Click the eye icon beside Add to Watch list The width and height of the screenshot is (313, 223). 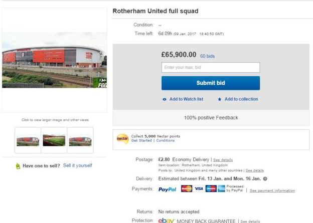point(165,99)
